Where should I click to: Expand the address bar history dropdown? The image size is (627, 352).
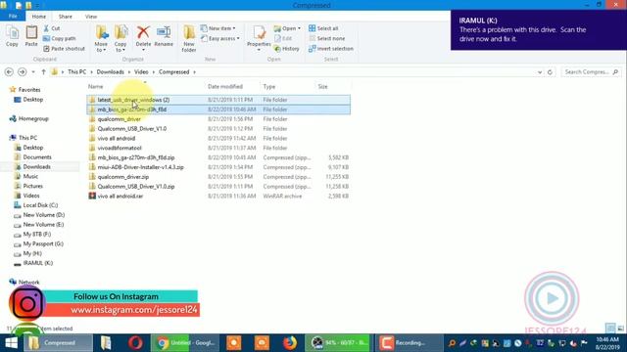540,72
